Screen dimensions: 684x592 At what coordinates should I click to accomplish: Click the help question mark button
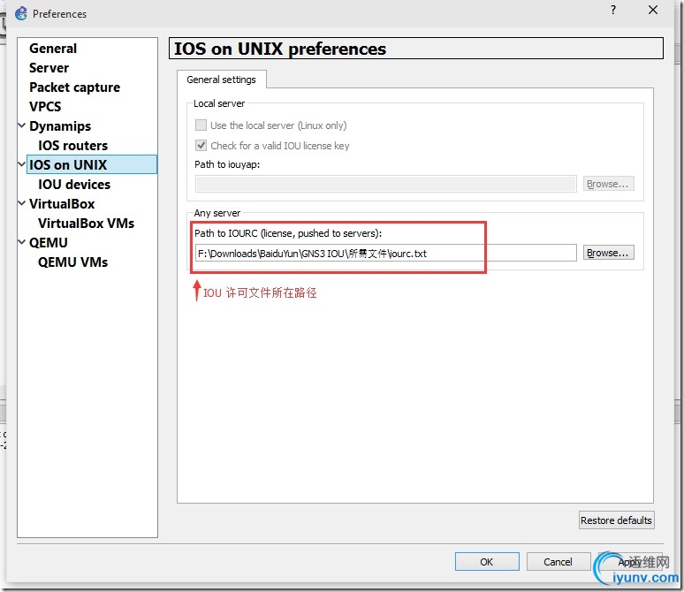613,10
